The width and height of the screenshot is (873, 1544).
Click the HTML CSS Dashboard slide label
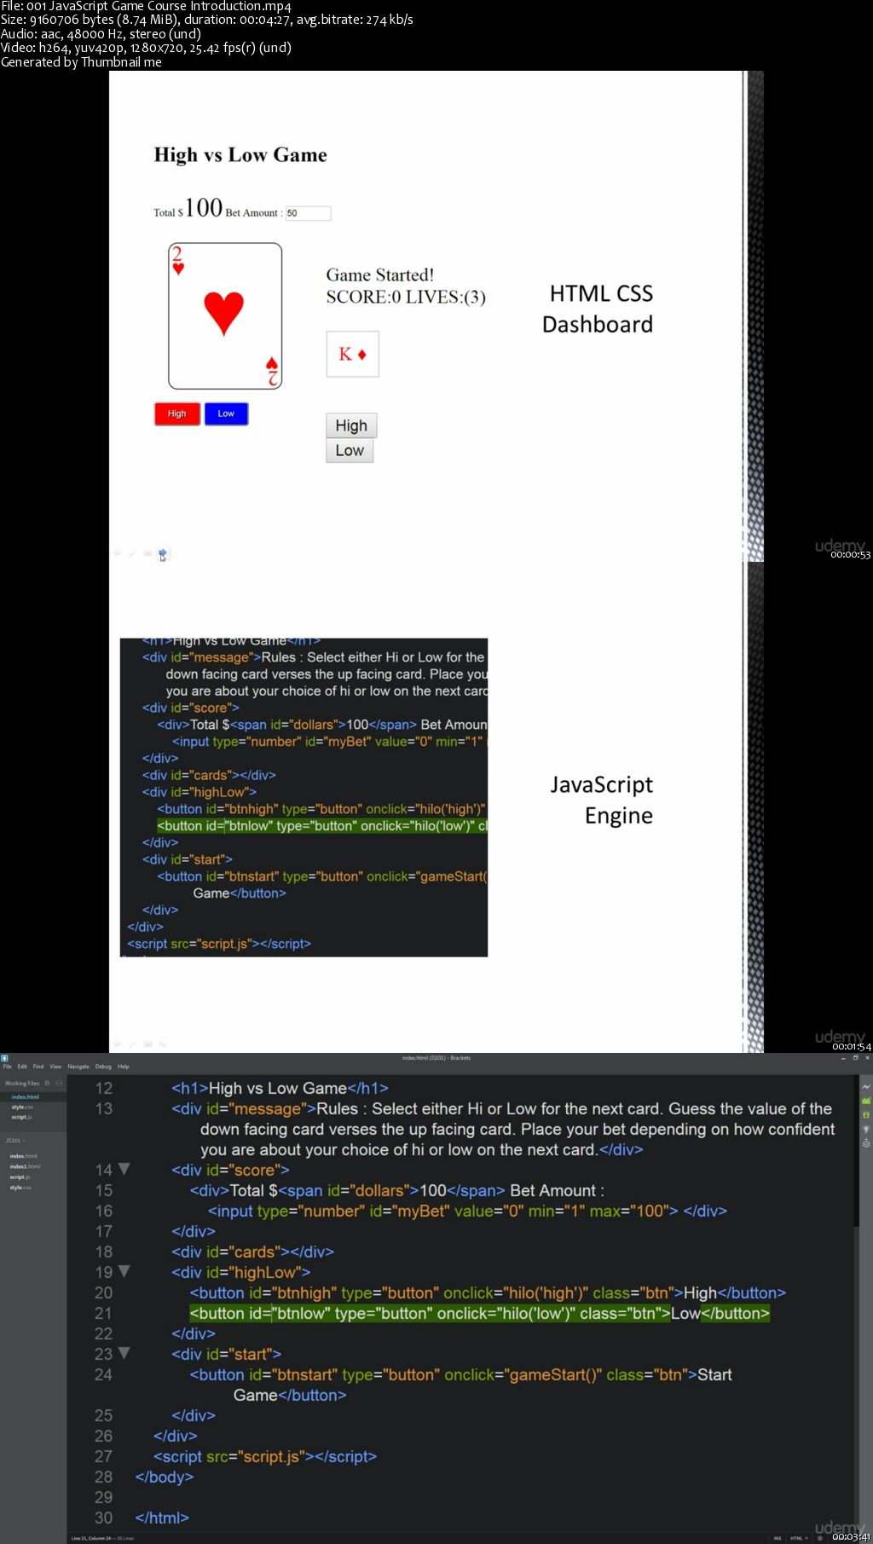[x=598, y=309]
